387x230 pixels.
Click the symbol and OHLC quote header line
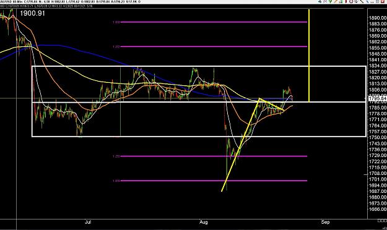[x=71, y=2]
